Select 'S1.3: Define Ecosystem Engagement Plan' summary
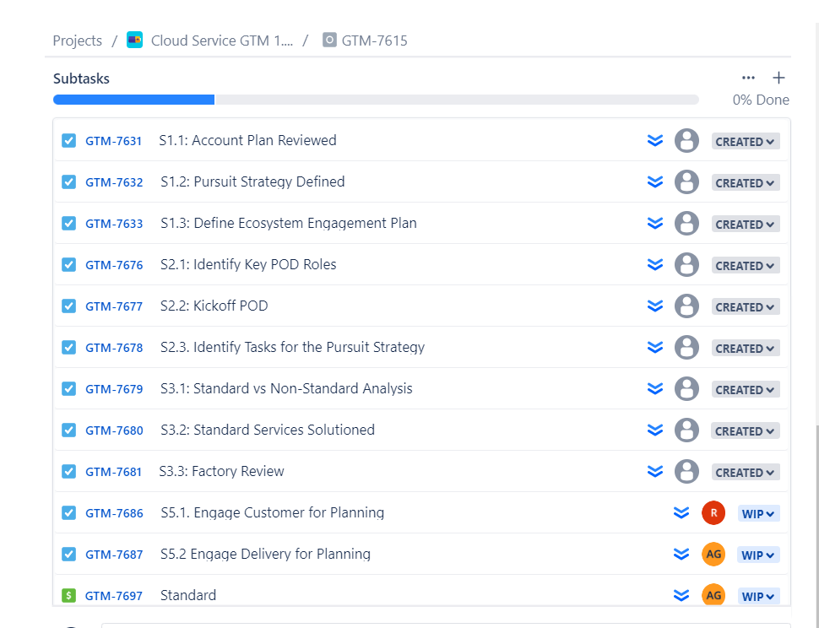819x628 pixels. point(289,224)
